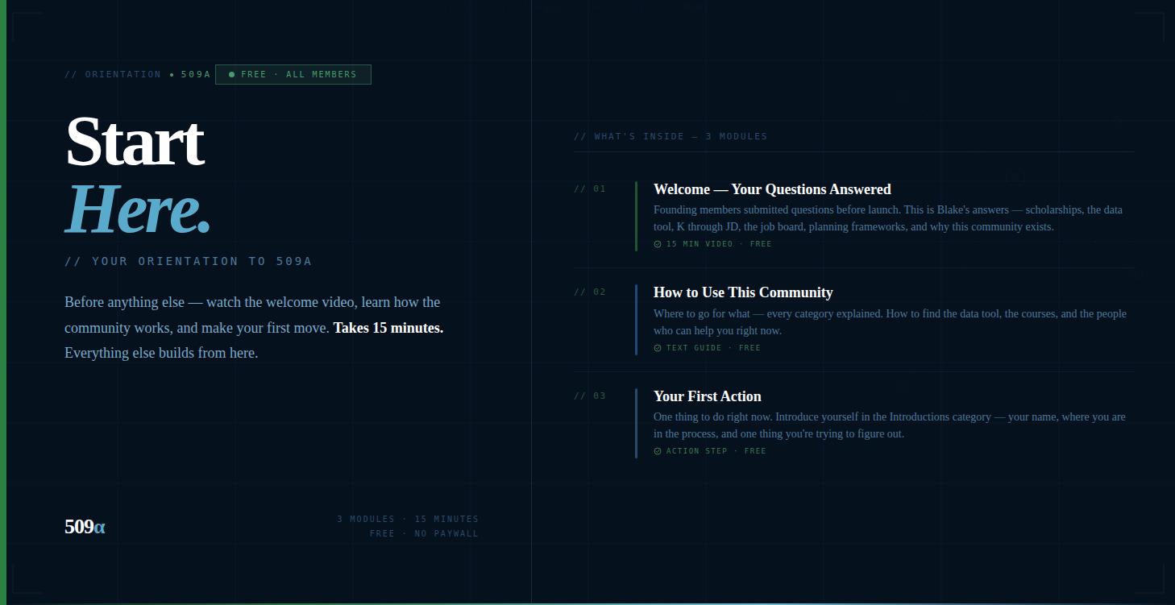
Task: Select the FREE · ALL MEMBERS badge
Action: coord(293,74)
